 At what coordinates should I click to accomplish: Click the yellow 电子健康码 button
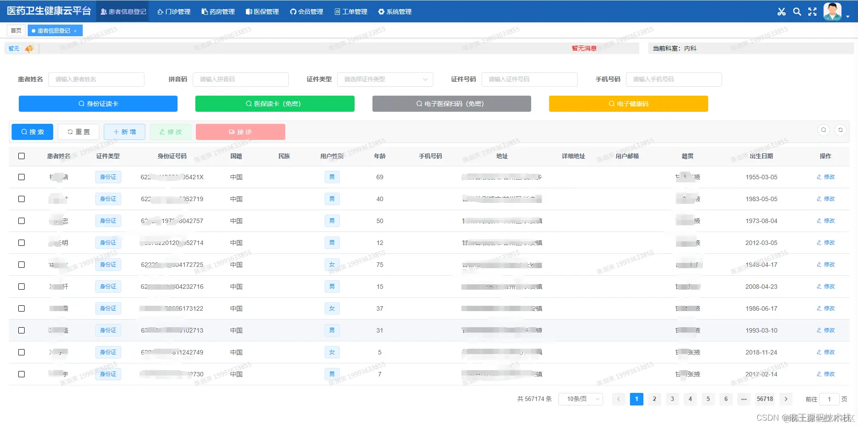pyautogui.click(x=629, y=104)
